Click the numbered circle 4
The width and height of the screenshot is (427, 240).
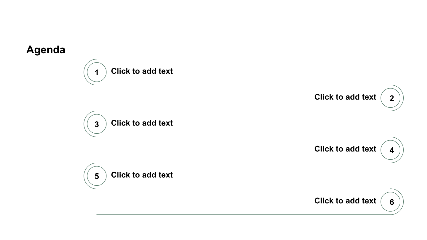click(x=390, y=150)
